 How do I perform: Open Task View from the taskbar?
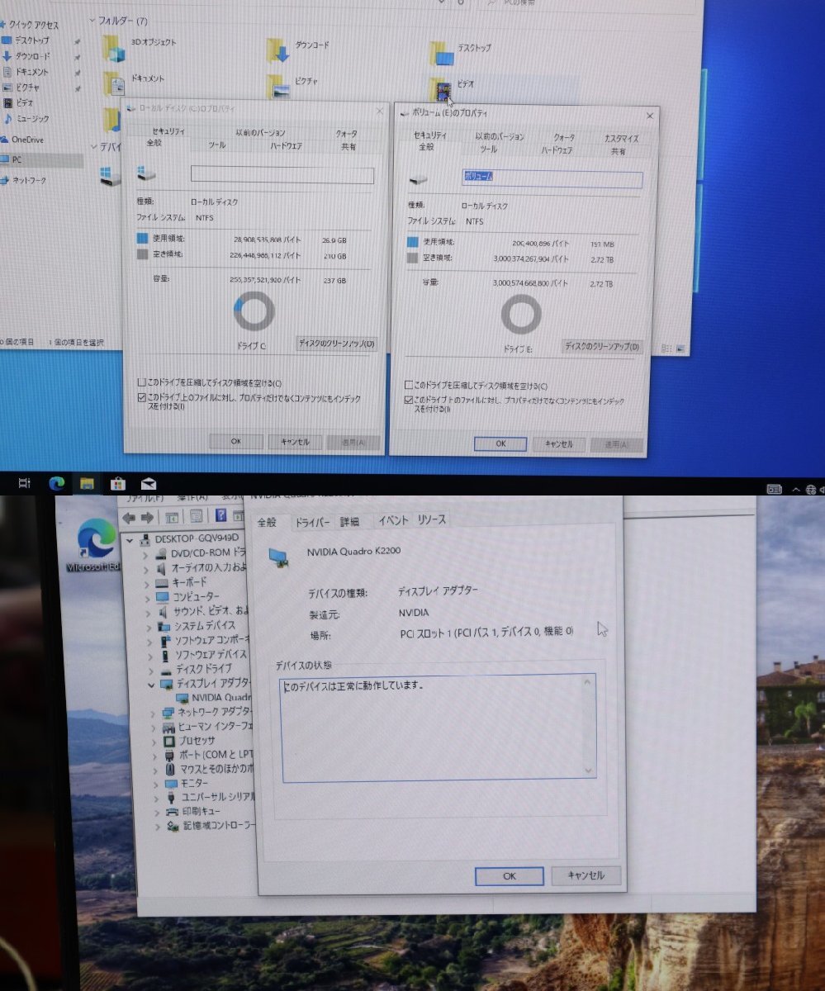[24, 483]
